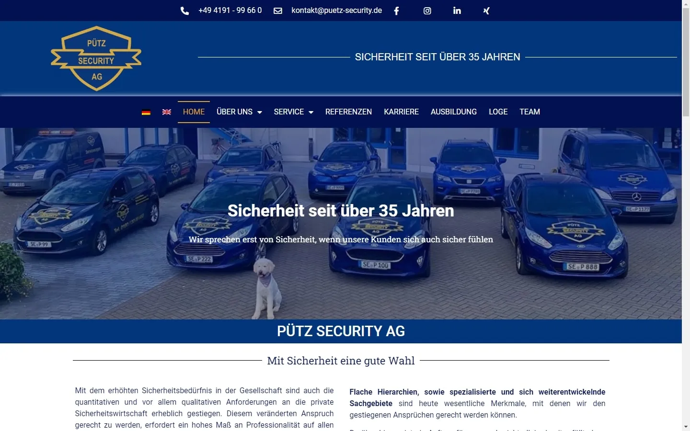This screenshot has height=431, width=690.
Task: Click the page's vertical scrollbar thumb
Action: click(x=686, y=61)
